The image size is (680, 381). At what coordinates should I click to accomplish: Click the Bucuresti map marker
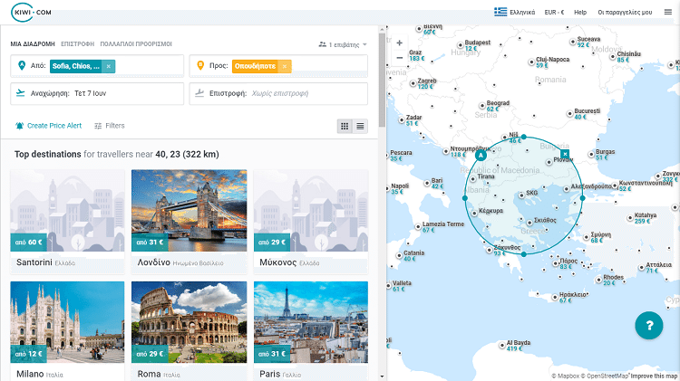pos(570,114)
